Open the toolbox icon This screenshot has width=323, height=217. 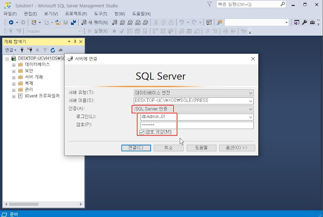tap(312, 22)
